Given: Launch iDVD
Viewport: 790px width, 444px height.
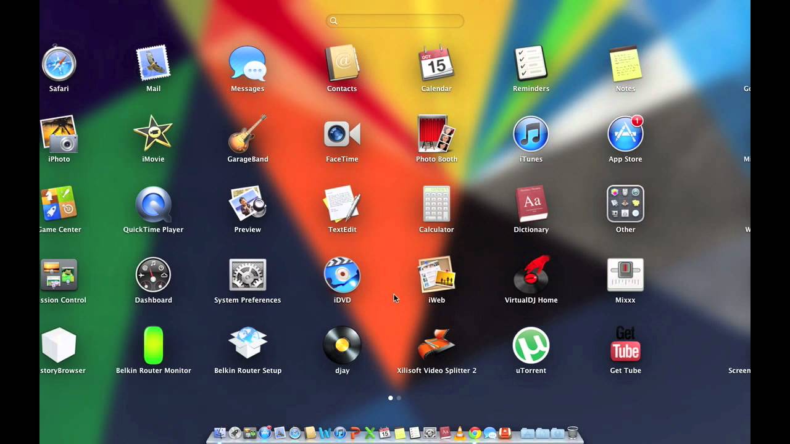Looking at the screenshot, I should [x=342, y=275].
